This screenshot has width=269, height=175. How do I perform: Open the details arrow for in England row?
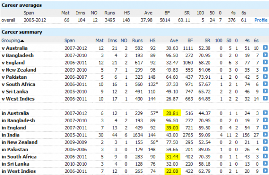[x=265, y=127]
